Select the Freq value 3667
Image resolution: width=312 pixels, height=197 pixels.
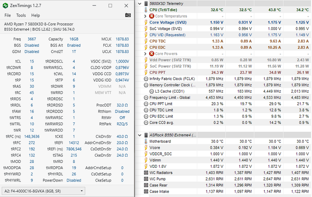click(x=32, y=39)
